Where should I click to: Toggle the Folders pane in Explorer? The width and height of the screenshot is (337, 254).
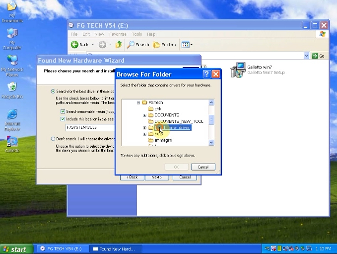point(164,45)
